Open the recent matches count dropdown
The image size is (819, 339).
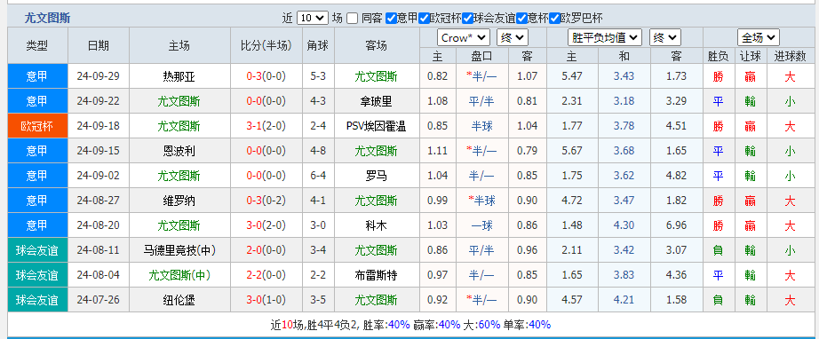click(x=313, y=19)
